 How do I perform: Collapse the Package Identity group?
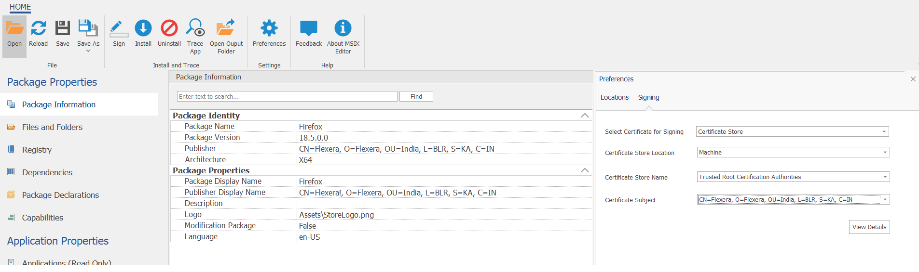point(585,116)
